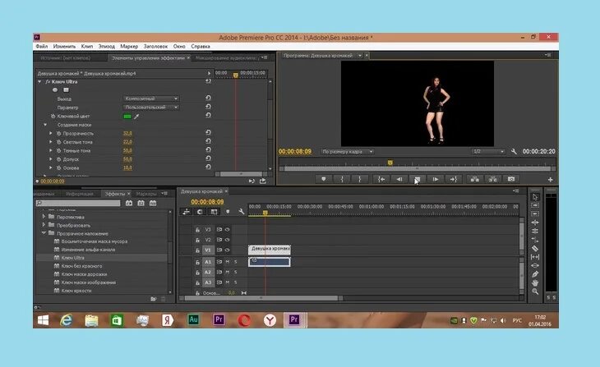
Task: Toggle animation stopwatch for Допуск
Action: pos(59,159)
